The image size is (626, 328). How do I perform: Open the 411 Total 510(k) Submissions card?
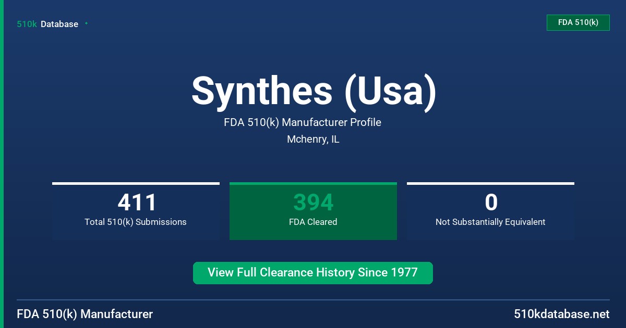point(136,211)
